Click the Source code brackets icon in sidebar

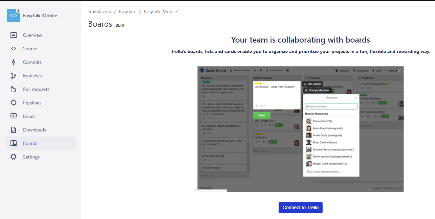(x=14, y=49)
